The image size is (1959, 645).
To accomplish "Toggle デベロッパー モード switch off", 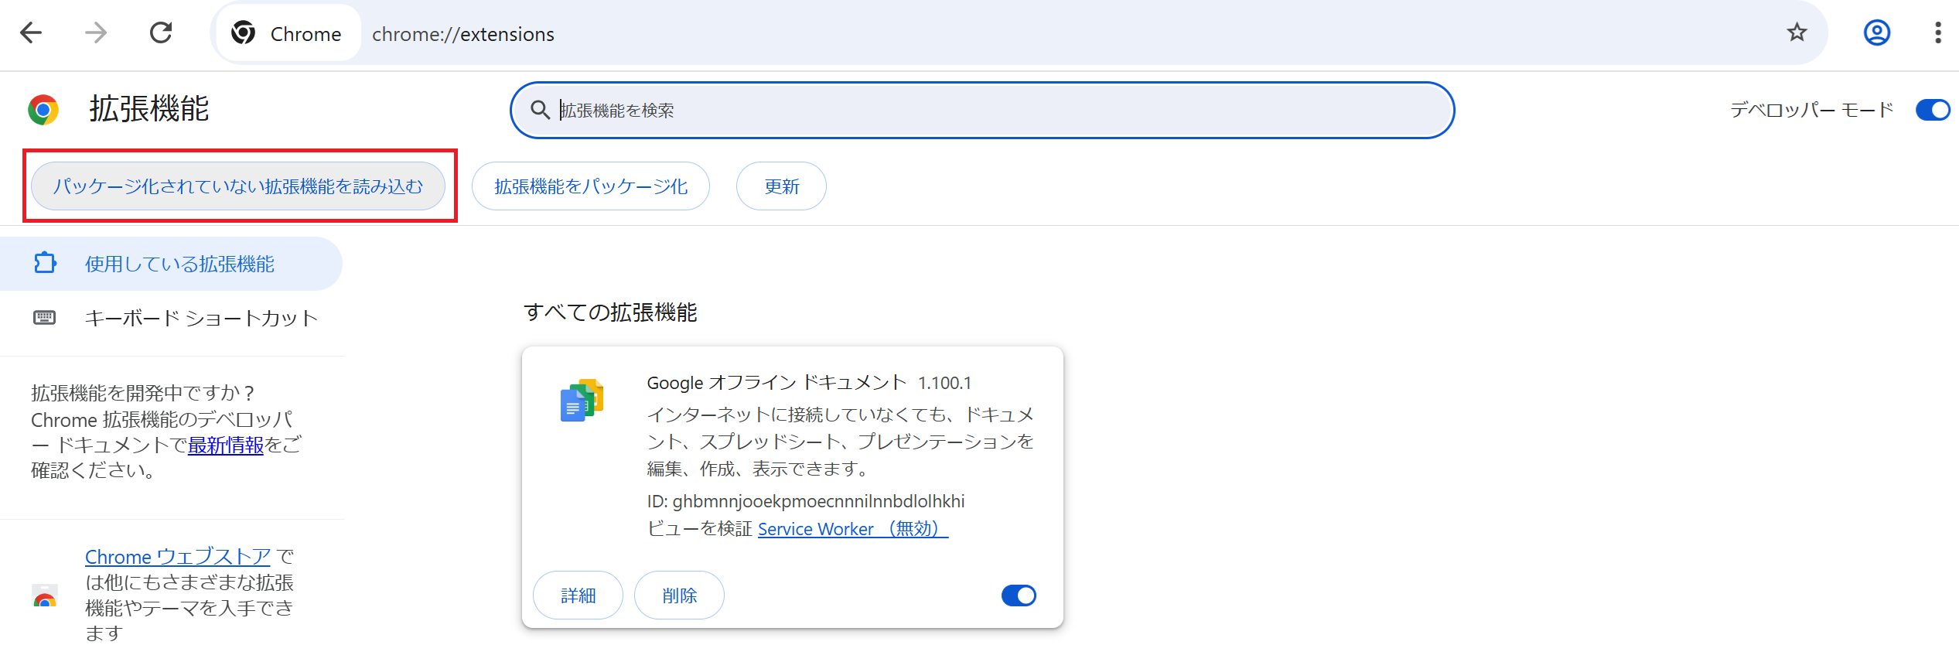I will (x=1932, y=110).
